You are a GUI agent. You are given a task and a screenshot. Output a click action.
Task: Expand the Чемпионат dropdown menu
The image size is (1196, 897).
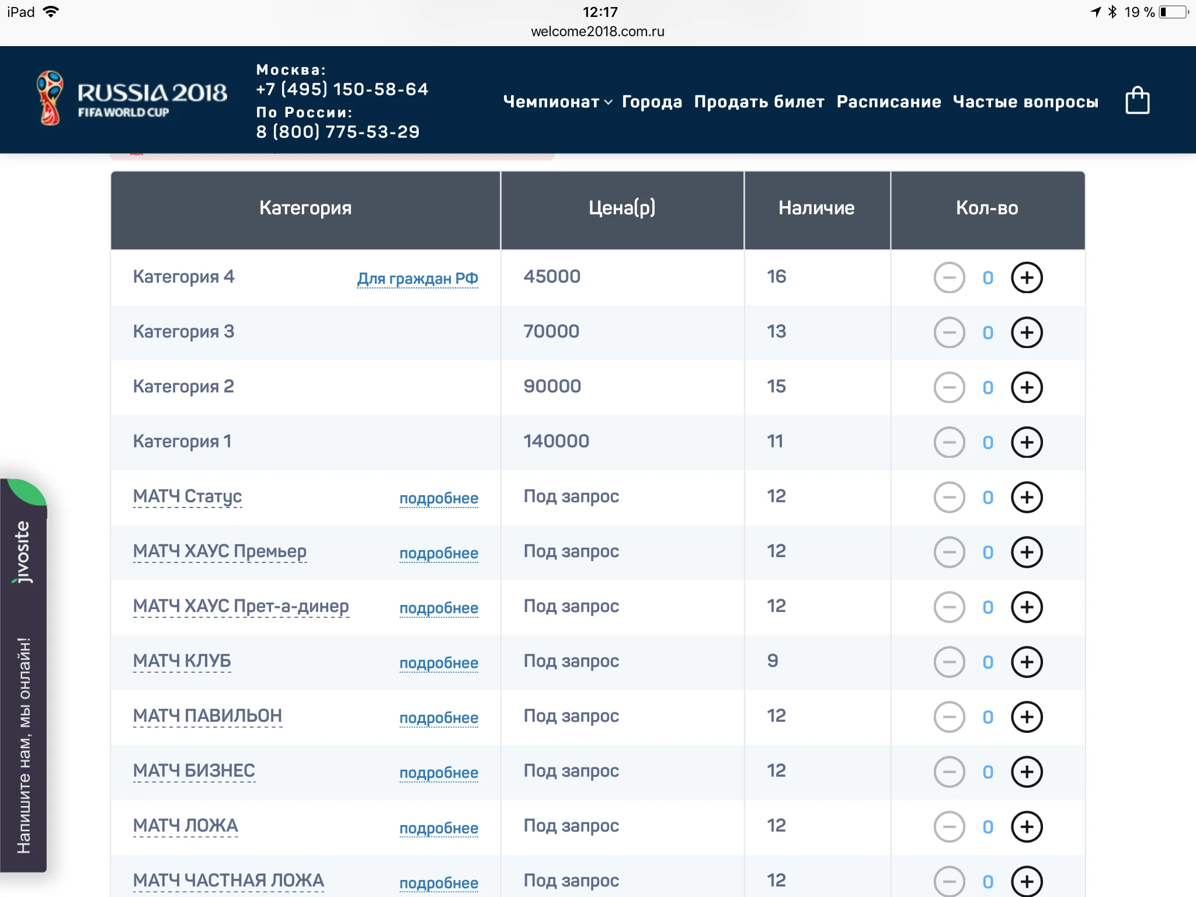(x=557, y=102)
